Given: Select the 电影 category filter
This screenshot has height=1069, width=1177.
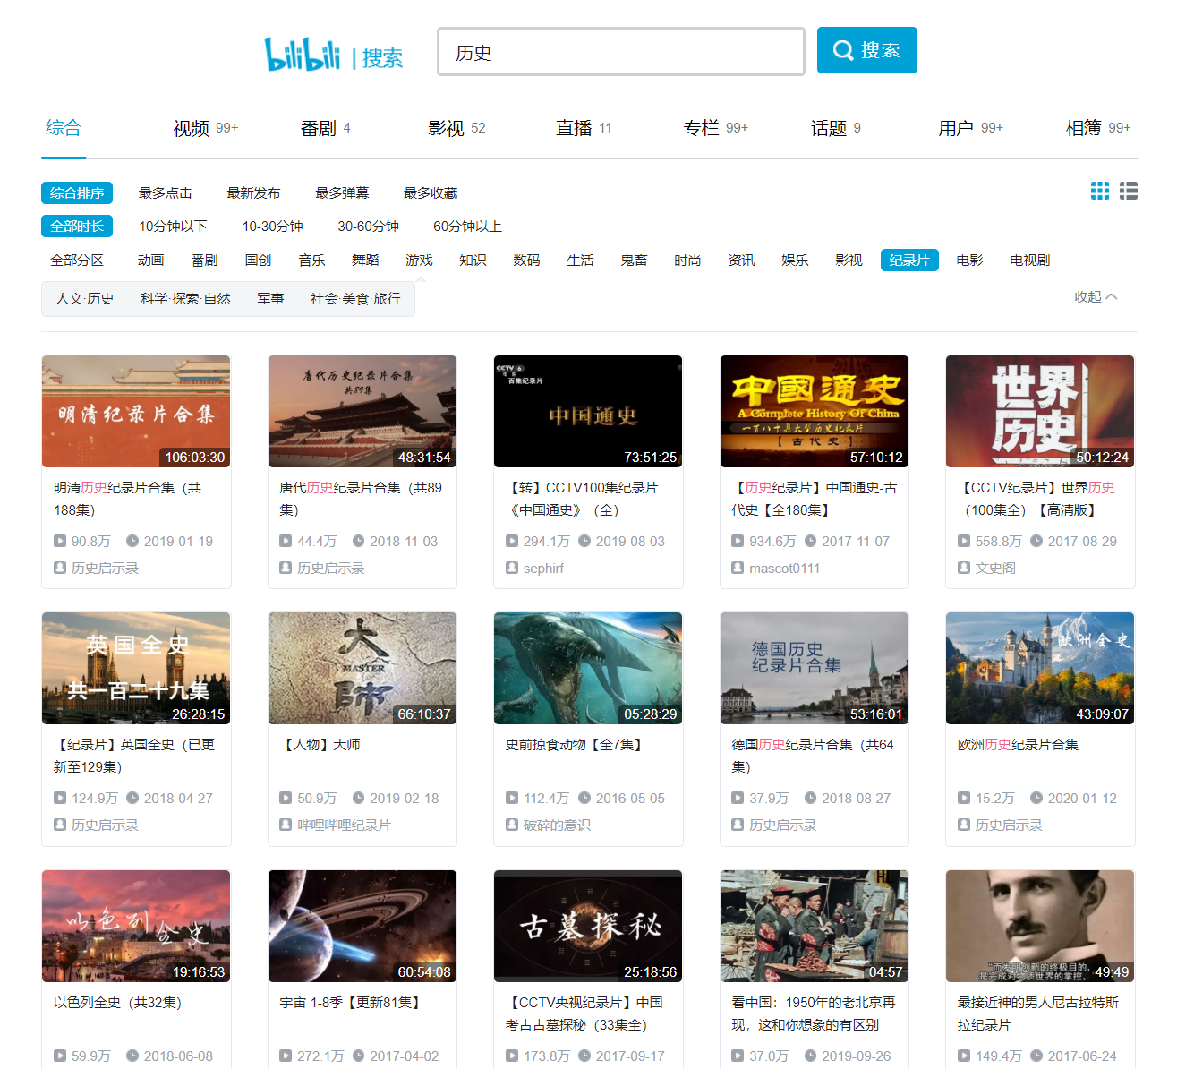Looking at the screenshot, I should click(x=969, y=260).
